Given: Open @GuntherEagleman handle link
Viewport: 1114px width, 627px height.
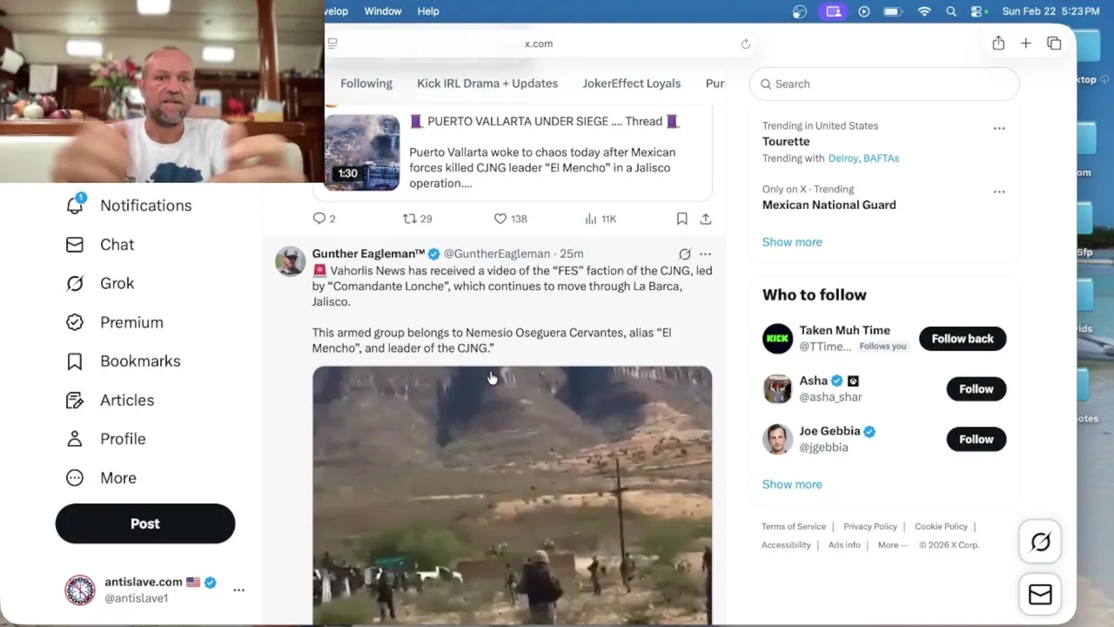Looking at the screenshot, I should click(x=497, y=253).
